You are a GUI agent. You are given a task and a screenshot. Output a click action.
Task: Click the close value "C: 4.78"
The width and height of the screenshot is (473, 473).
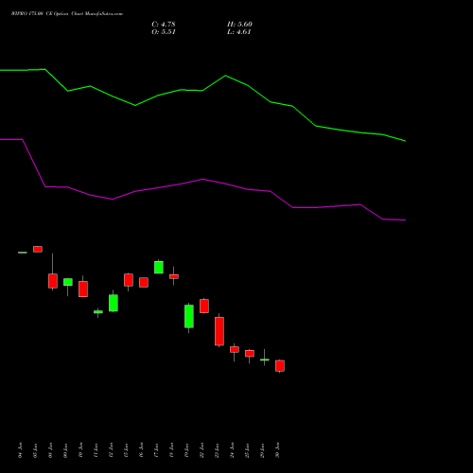pos(164,25)
